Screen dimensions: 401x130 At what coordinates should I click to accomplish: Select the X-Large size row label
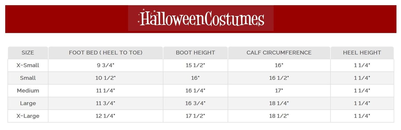pos(28,116)
